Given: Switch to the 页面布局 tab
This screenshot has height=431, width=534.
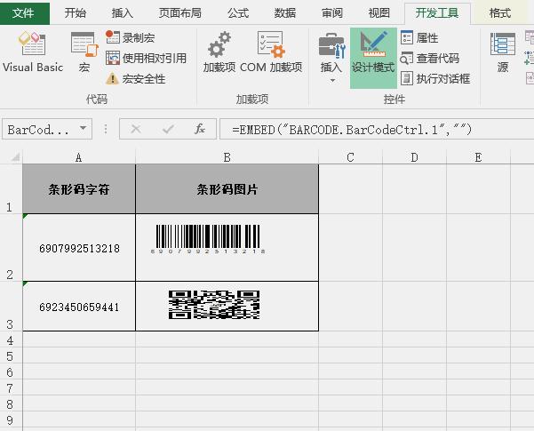Looking at the screenshot, I should 179,13.
